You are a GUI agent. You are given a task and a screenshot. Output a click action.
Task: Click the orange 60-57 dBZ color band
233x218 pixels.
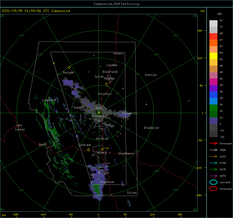point(213,43)
